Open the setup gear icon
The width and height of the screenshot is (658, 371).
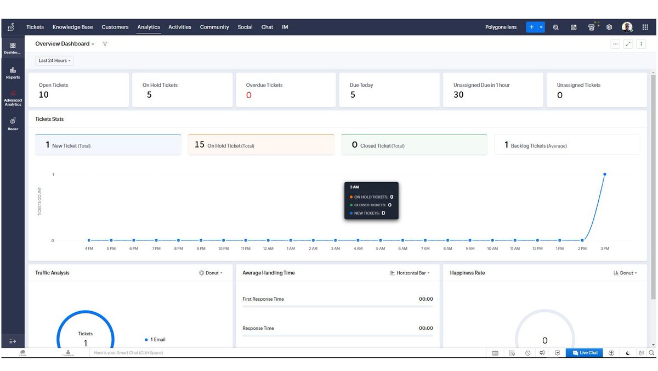[609, 27]
